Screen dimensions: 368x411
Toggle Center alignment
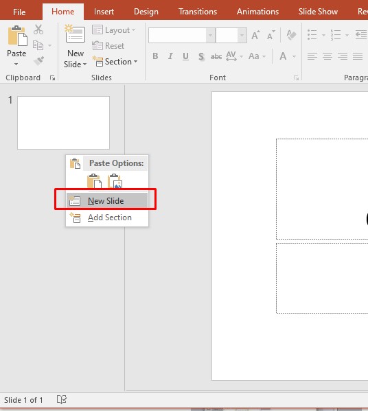pyautogui.click(x=327, y=56)
